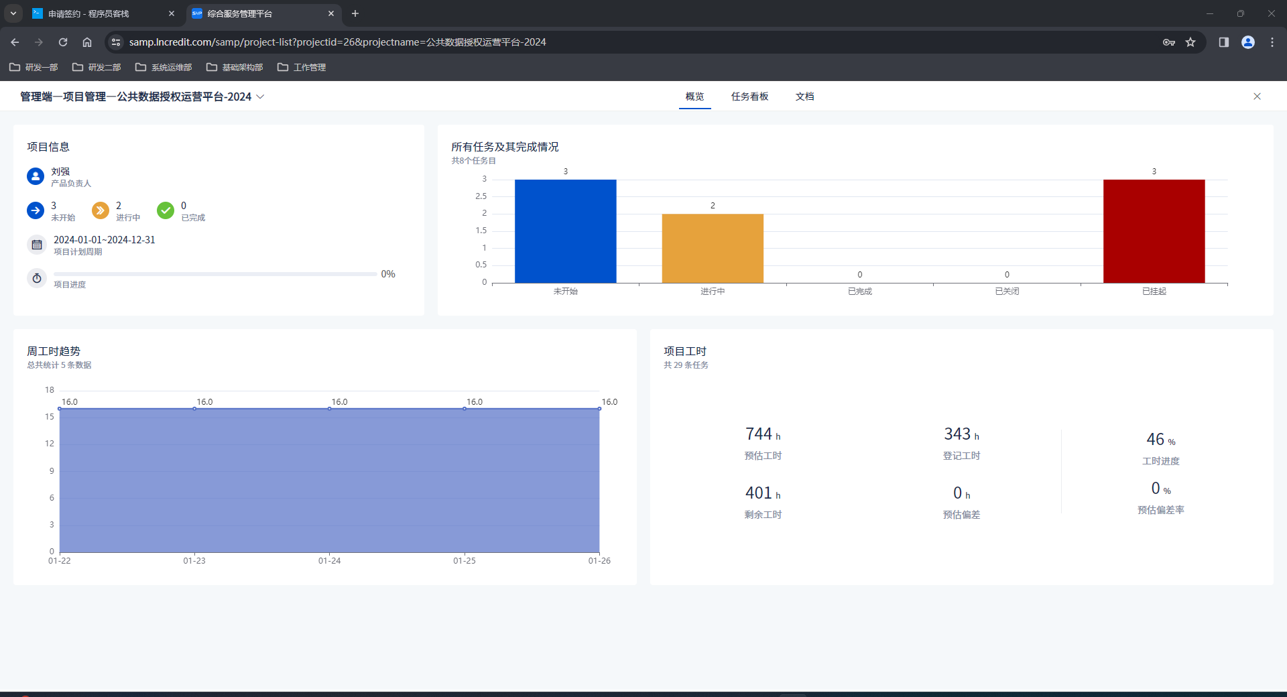1287x697 pixels.
Task: Click the 刘强 user avatar icon
Action: 36,176
